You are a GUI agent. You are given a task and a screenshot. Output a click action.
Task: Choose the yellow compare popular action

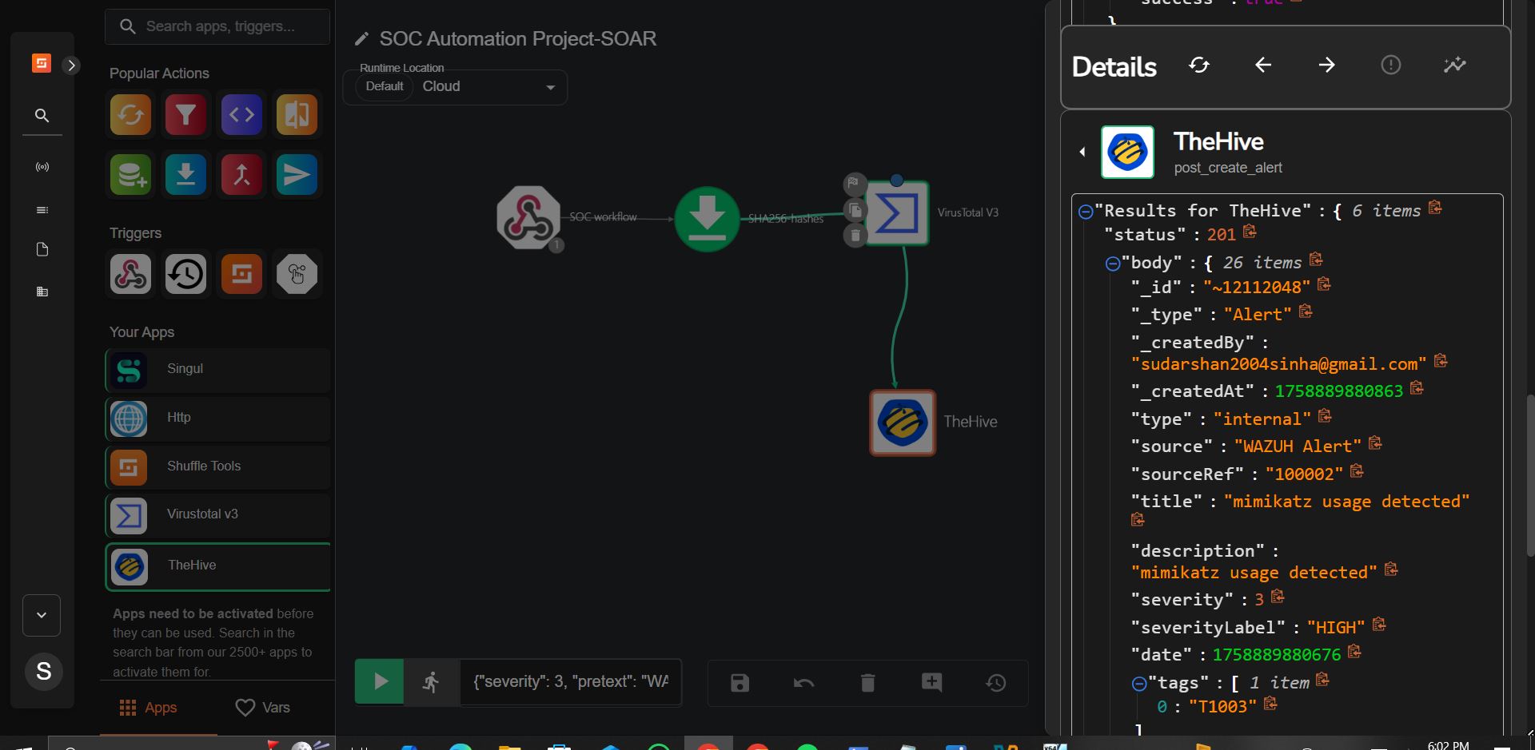point(297,114)
